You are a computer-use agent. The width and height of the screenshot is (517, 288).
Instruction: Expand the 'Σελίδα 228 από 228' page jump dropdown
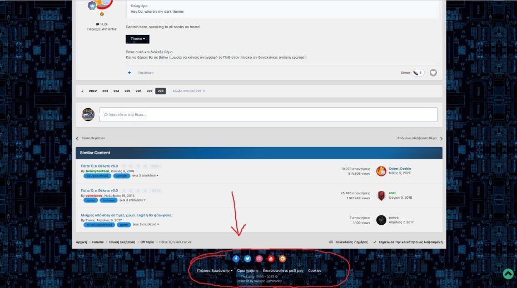coord(188,91)
